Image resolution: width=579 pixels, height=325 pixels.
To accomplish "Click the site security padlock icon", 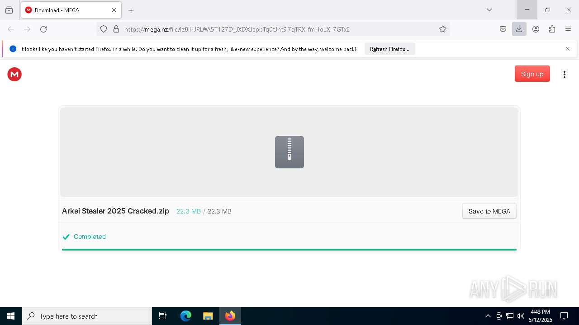I will pos(116,29).
